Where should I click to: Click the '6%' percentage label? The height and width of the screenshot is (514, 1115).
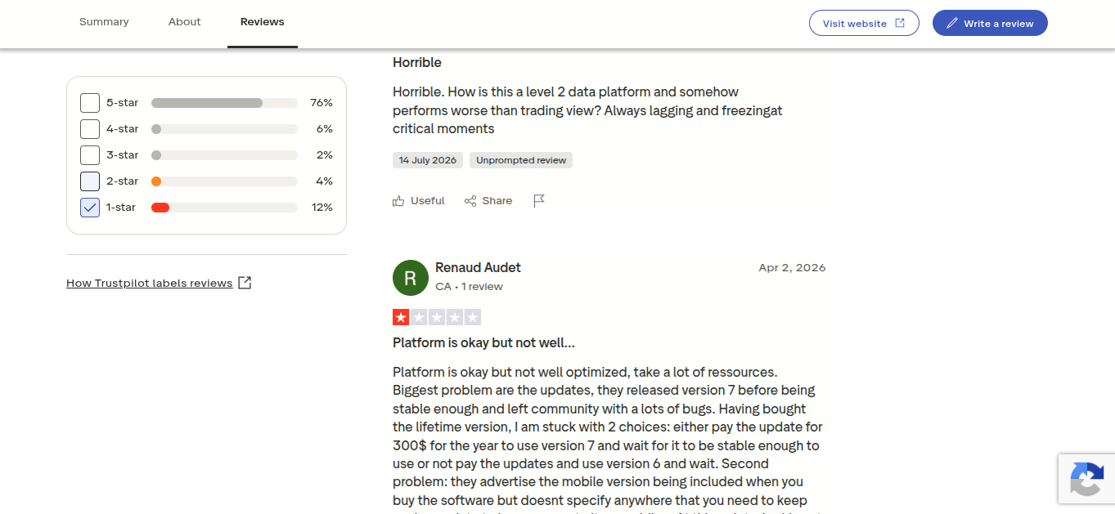(x=325, y=129)
